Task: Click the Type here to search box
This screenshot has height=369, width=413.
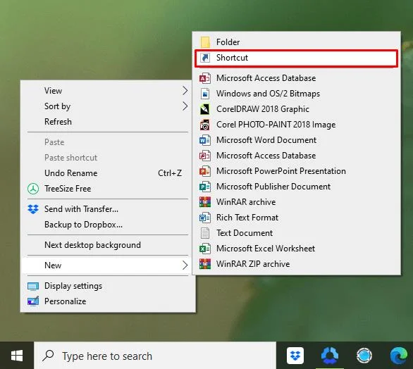Action: point(155,356)
